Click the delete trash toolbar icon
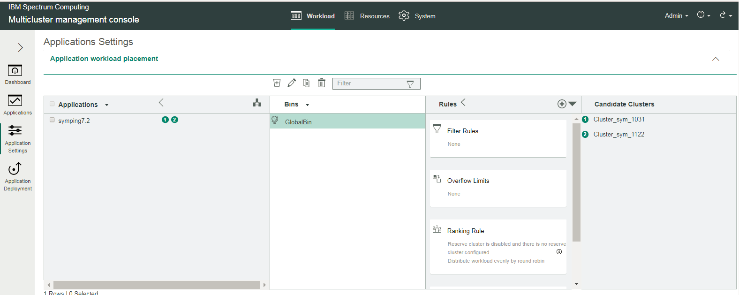This screenshot has height=295, width=739. 322,83
